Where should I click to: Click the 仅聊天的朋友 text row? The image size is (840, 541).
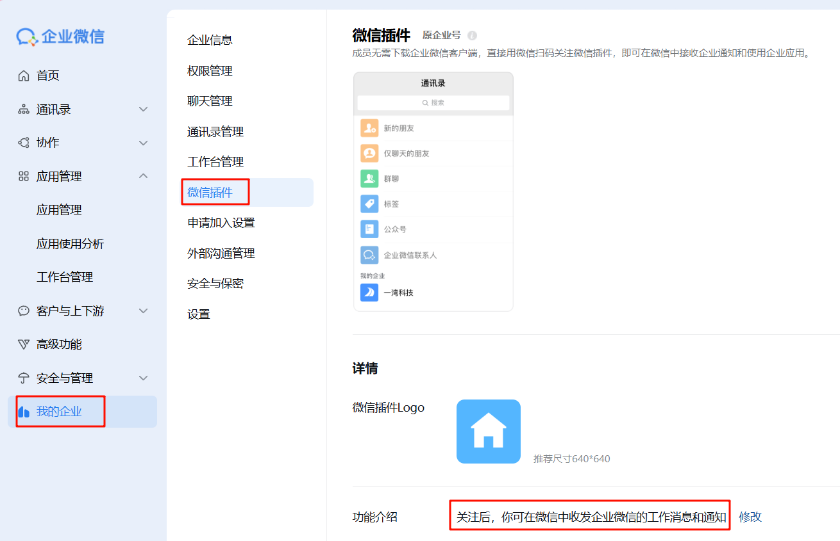pyautogui.click(x=407, y=154)
